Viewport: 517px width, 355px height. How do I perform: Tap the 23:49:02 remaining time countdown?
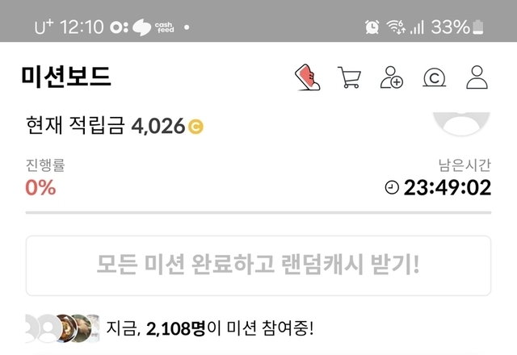[448, 187]
